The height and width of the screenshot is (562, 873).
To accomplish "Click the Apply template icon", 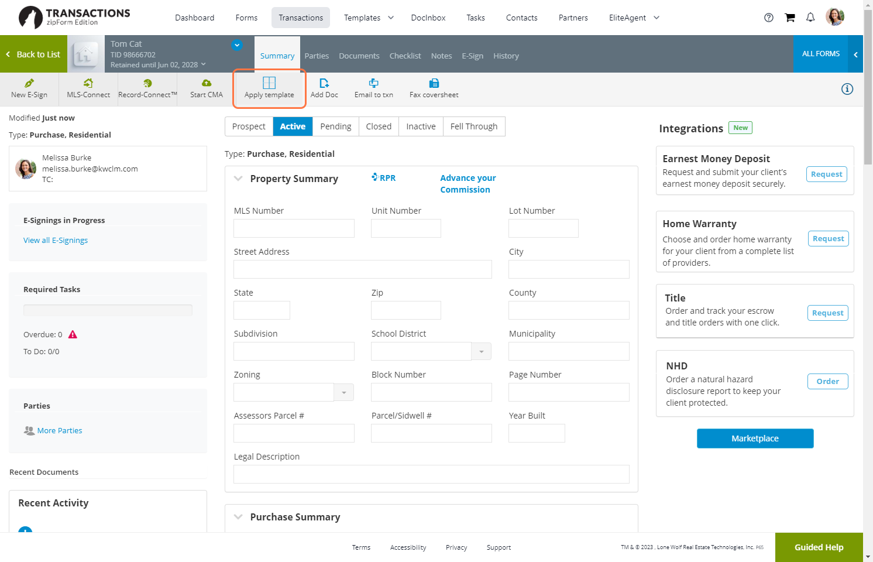I will pyautogui.click(x=269, y=83).
